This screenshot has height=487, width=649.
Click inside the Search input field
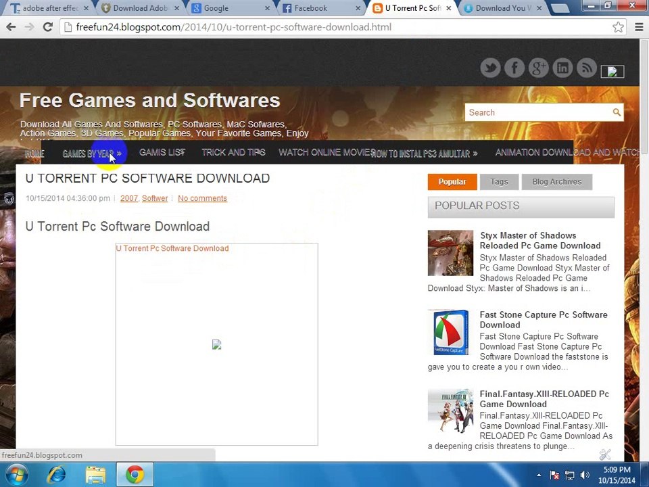click(538, 113)
